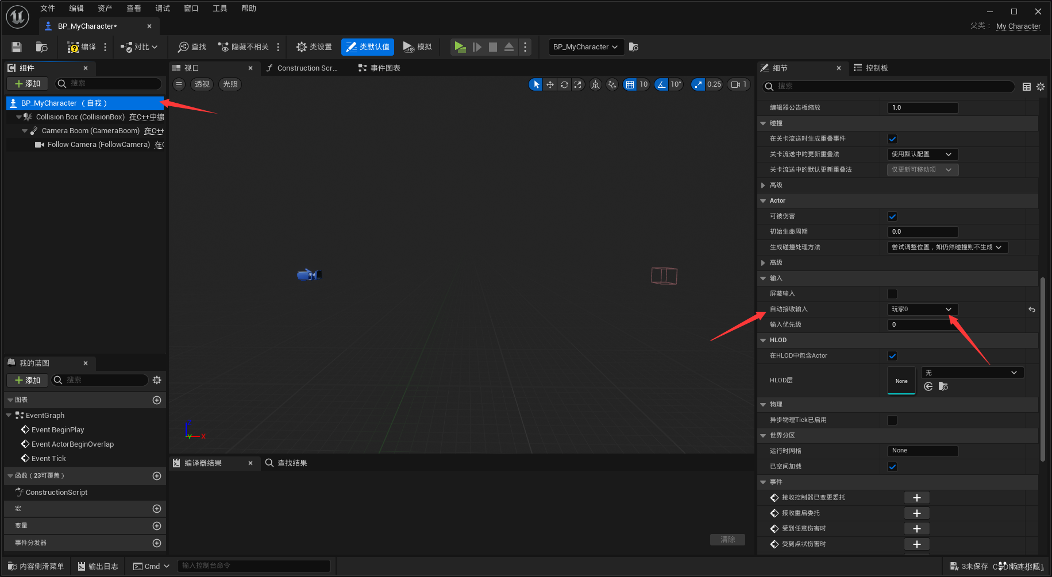Open play options three-dot menu

point(525,47)
